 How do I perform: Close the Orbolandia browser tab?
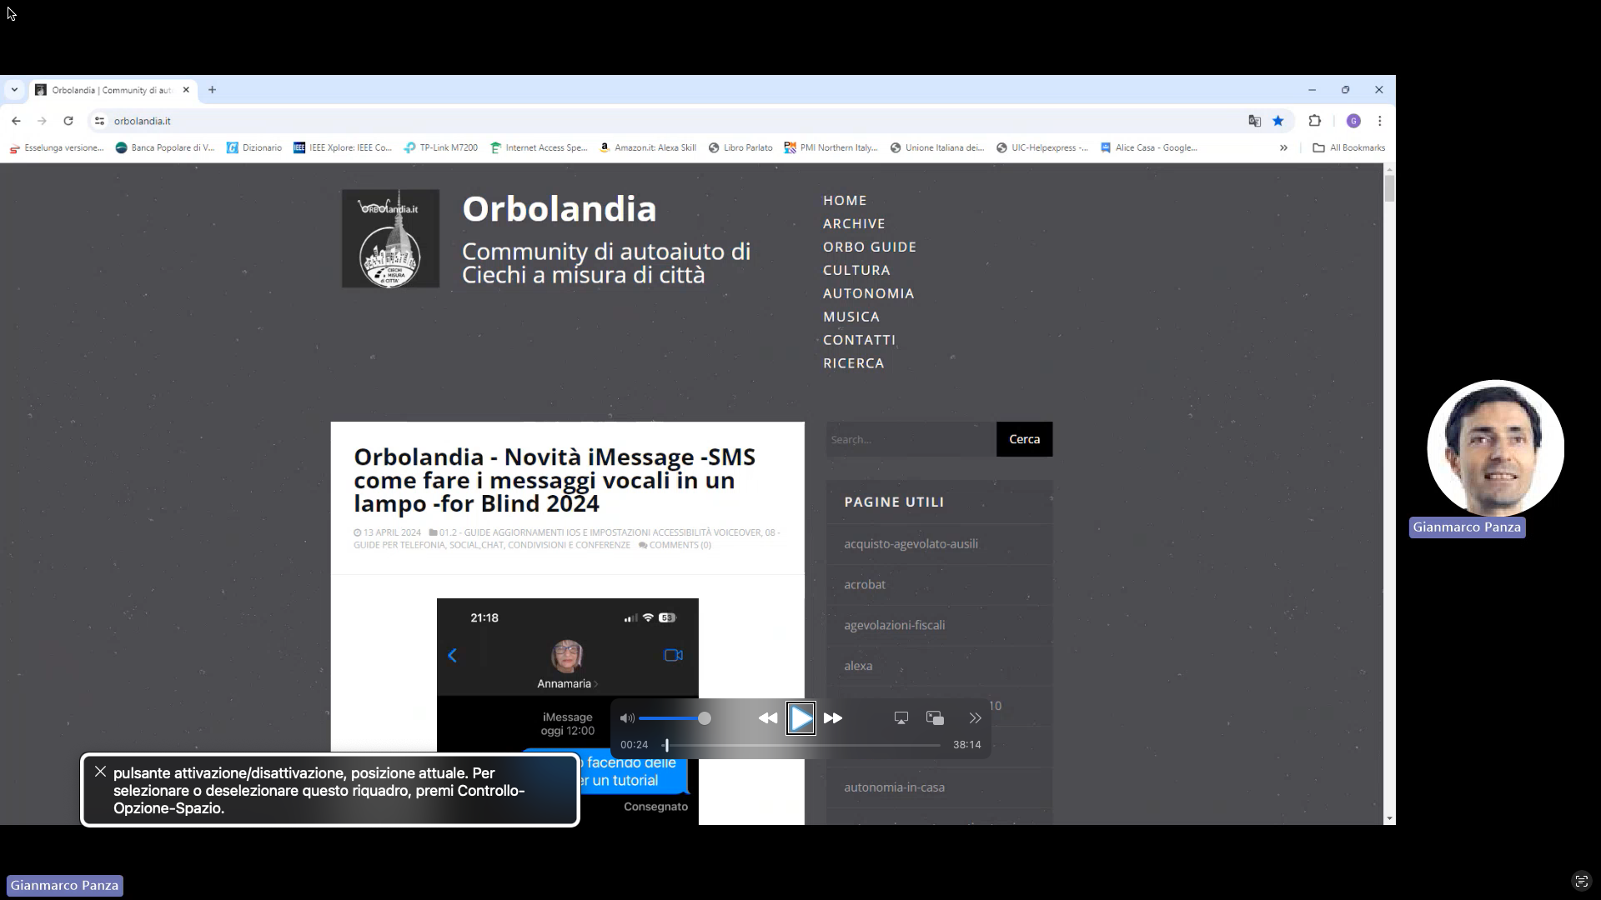point(186,90)
